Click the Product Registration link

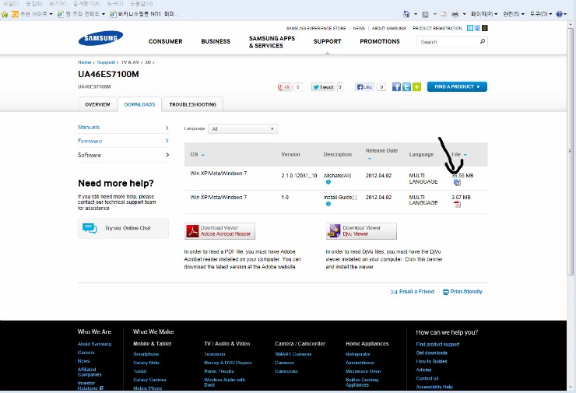point(437,28)
